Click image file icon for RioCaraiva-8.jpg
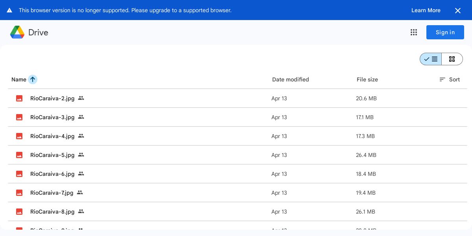The width and height of the screenshot is (472, 236). [19, 212]
